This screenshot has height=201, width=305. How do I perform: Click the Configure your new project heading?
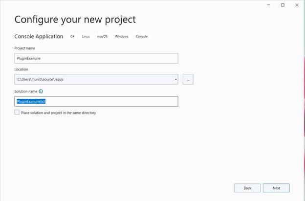[x=75, y=20]
